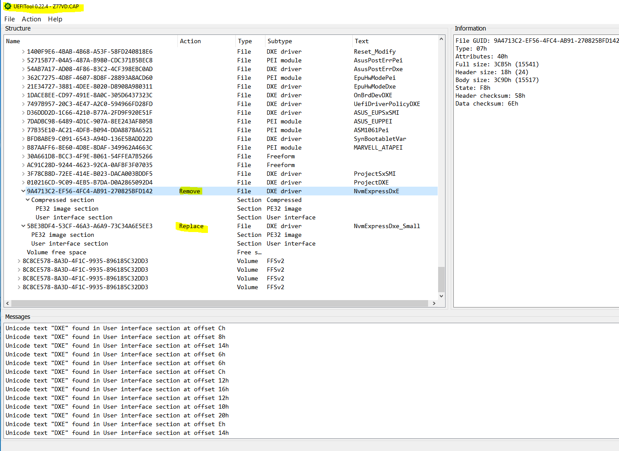
Task: Click the scroll down arrow of Structure tree
Action: (x=441, y=296)
